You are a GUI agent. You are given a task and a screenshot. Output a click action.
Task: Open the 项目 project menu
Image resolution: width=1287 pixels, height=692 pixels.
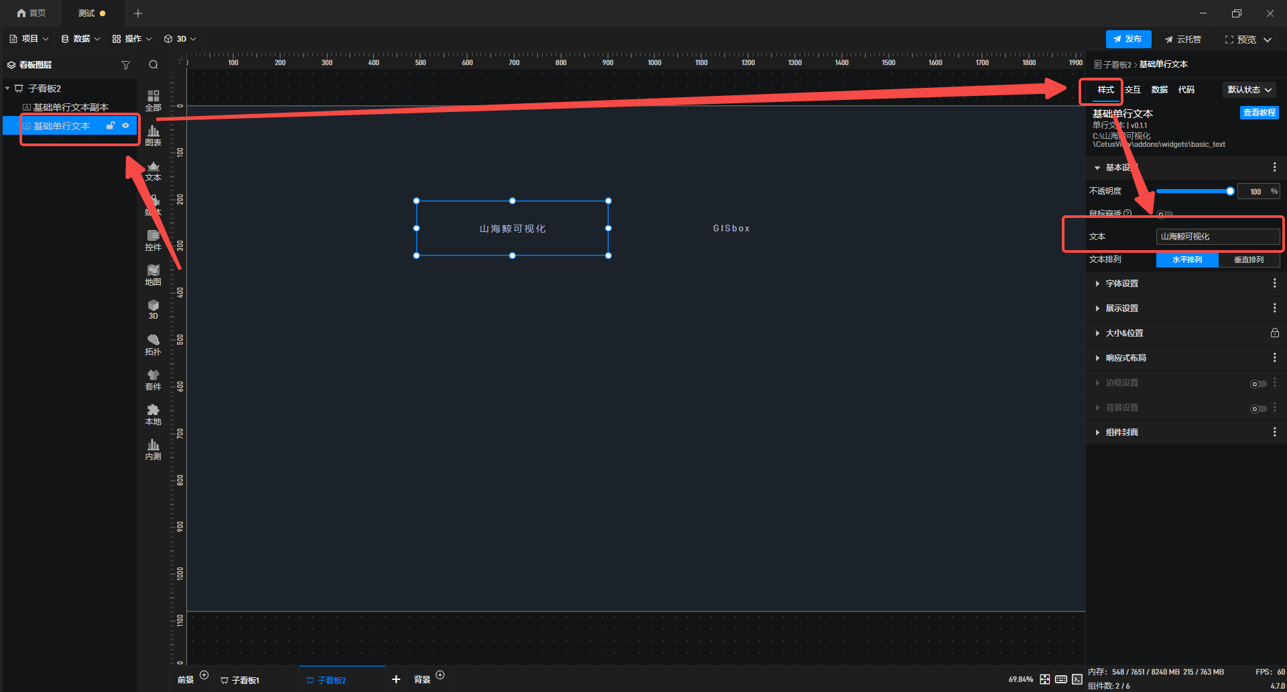tap(29, 39)
